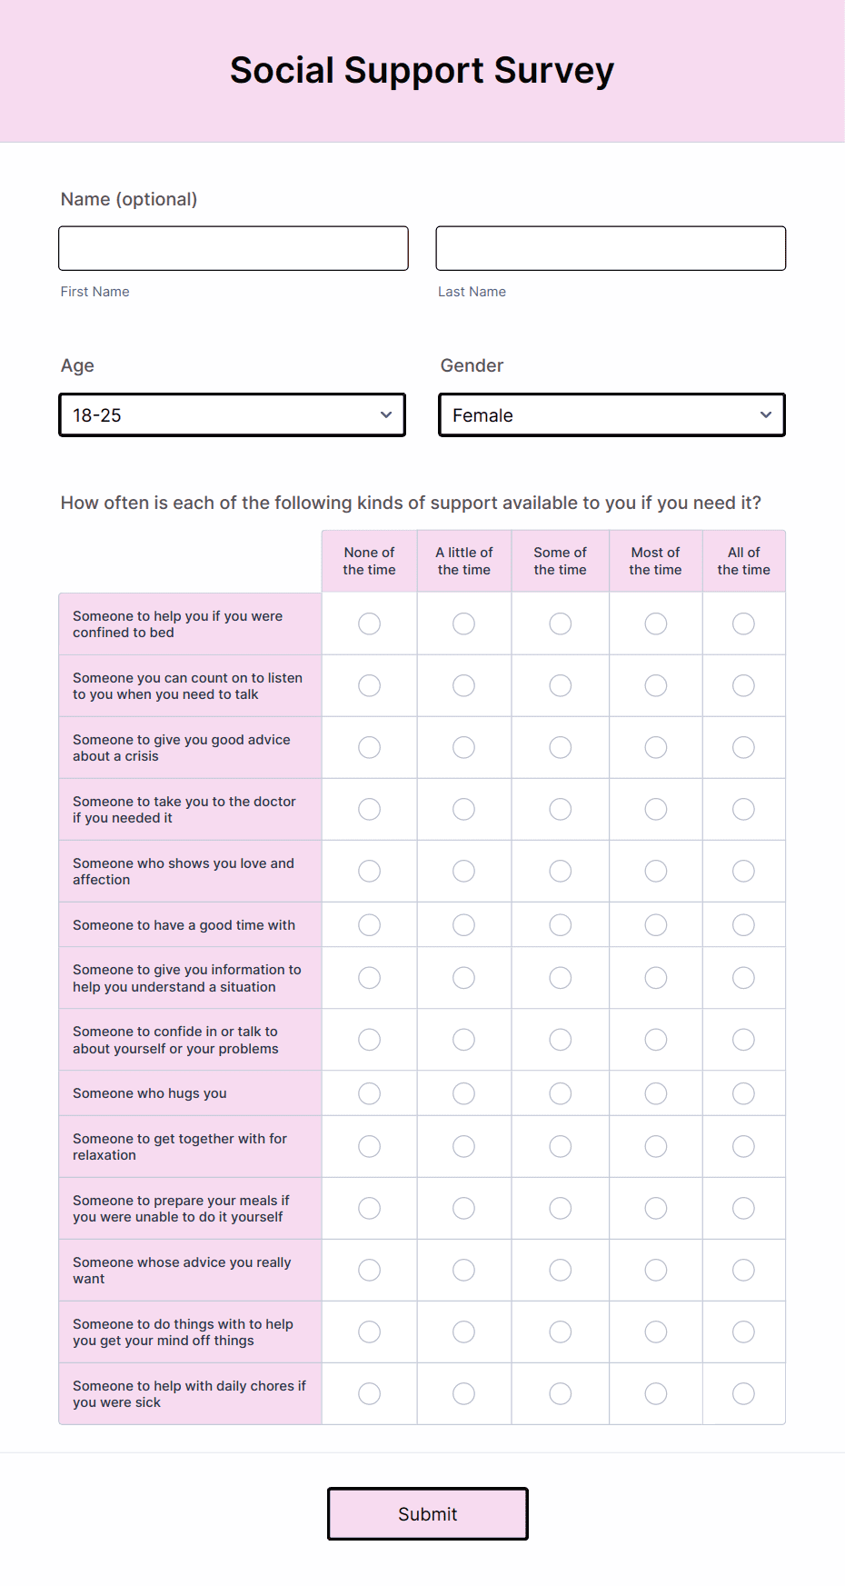Choose 'A little of the time' for relaxation together
This screenshot has height=1586, width=845.
tap(463, 1146)
